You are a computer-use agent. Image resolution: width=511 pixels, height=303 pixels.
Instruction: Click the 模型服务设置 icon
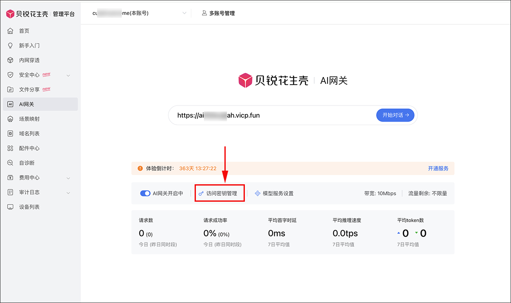click(x=257, y=193)
